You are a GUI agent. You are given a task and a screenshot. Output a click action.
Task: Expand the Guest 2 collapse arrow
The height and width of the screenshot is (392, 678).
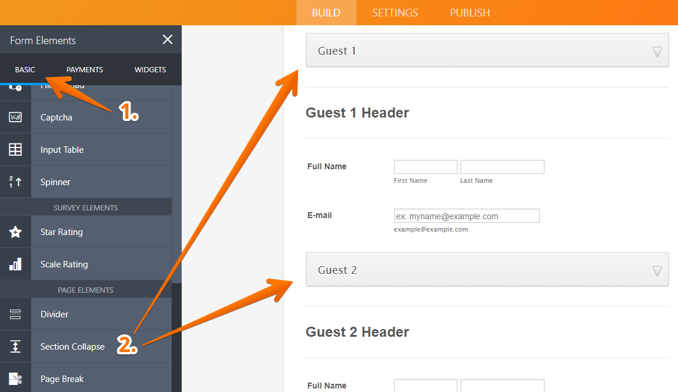point(657,271)
